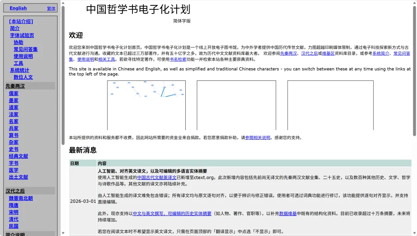Open the 出土文献 category
This screenshot has width=417, height=236.
(x=19, y=177)
